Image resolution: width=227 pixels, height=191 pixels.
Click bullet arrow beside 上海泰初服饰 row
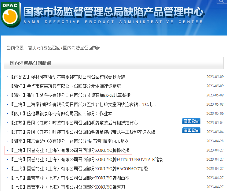7,104
